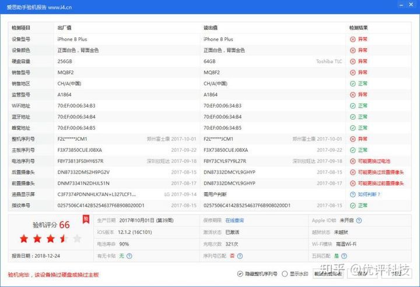Click the 截图到剪贴板 button
Screen dimensions: 420x287
[328, 274]
